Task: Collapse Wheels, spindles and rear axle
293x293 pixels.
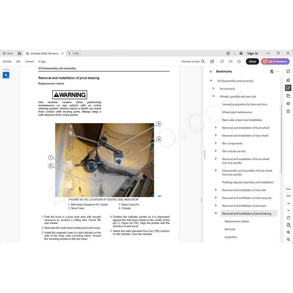Action: 213,96
